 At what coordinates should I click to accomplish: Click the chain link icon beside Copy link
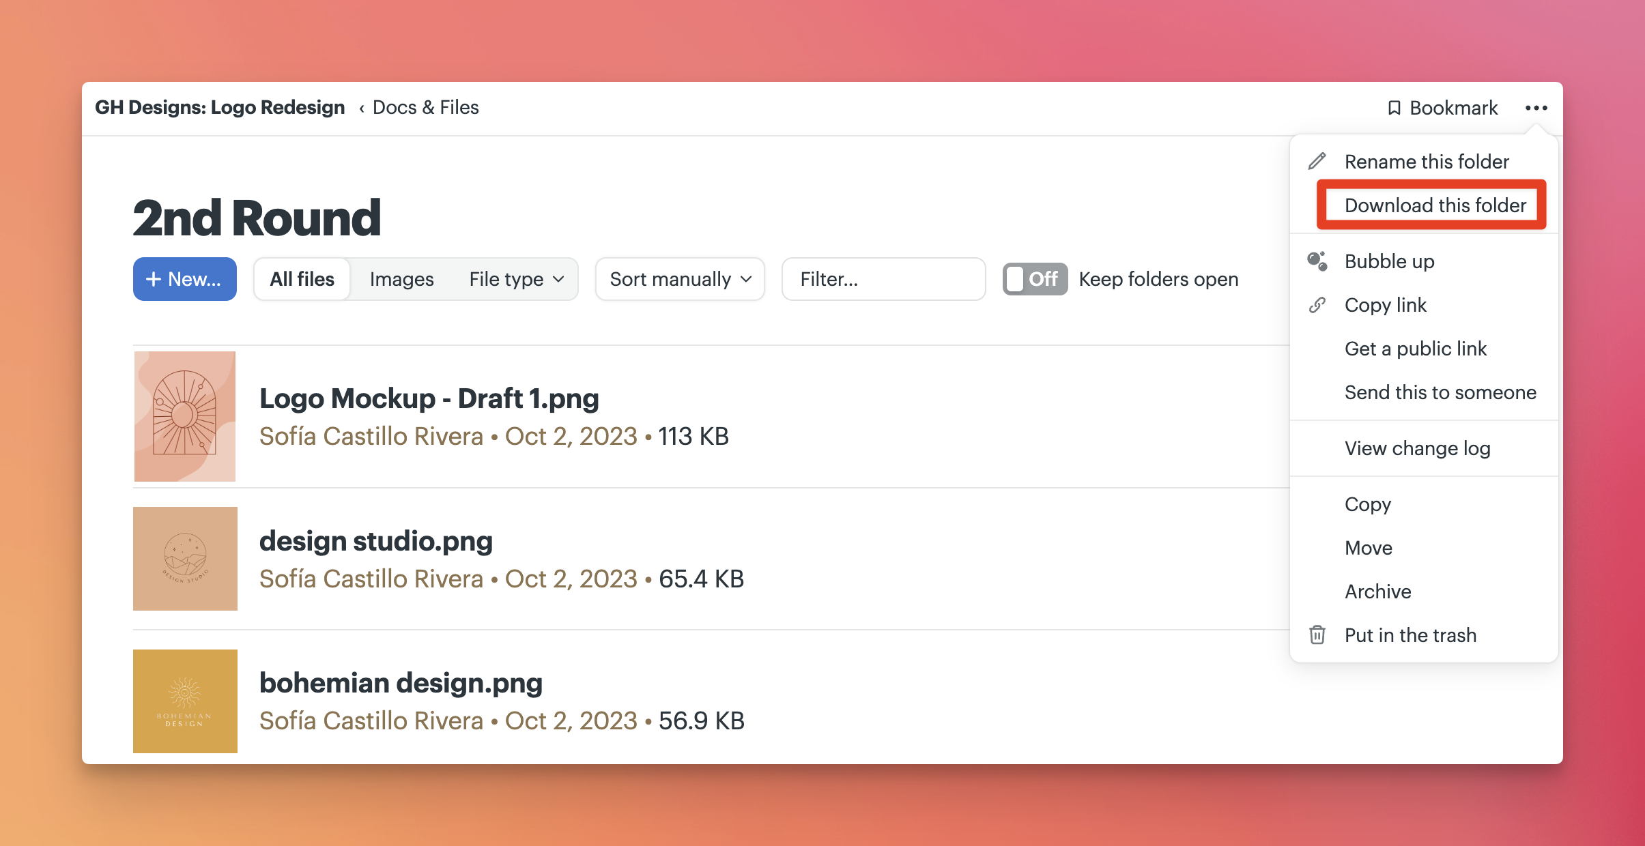pos(1317,305)
